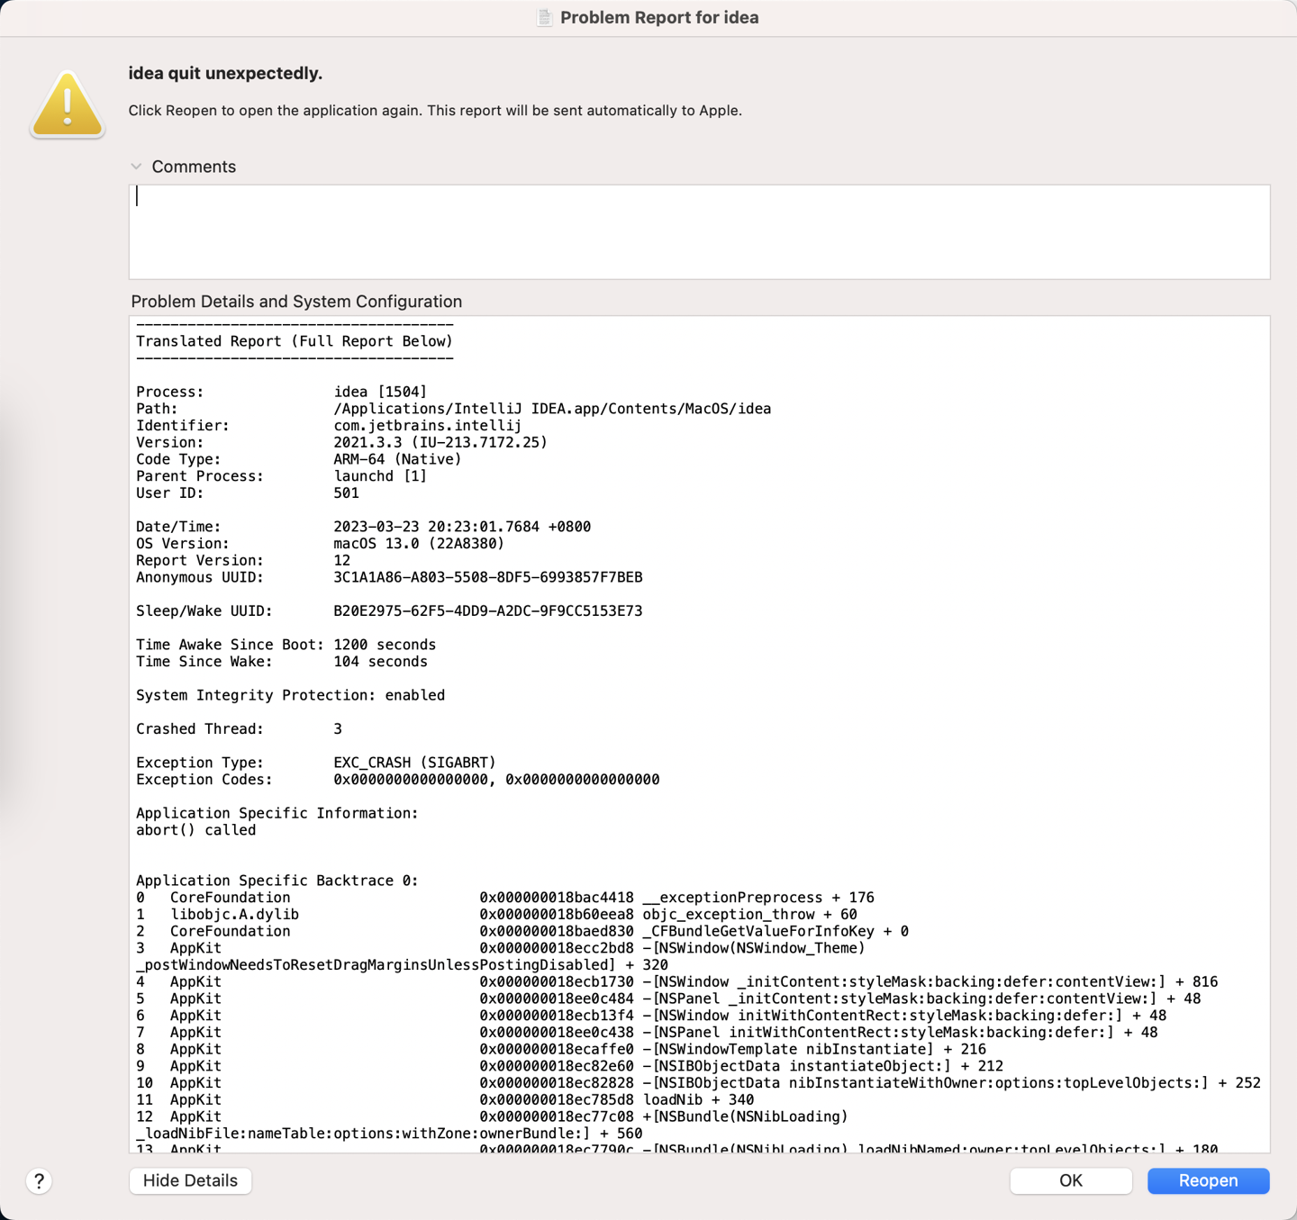Click the path ending in MacOS/idea
This screenshot has height=1220, width=1297.
tap(552, 409)
